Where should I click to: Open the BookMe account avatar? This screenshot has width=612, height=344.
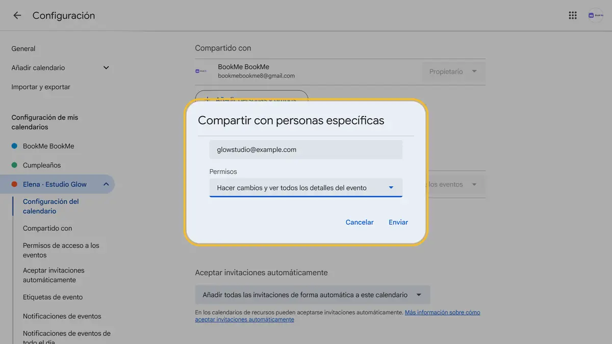pyautogui.click(x=595, y=15)
